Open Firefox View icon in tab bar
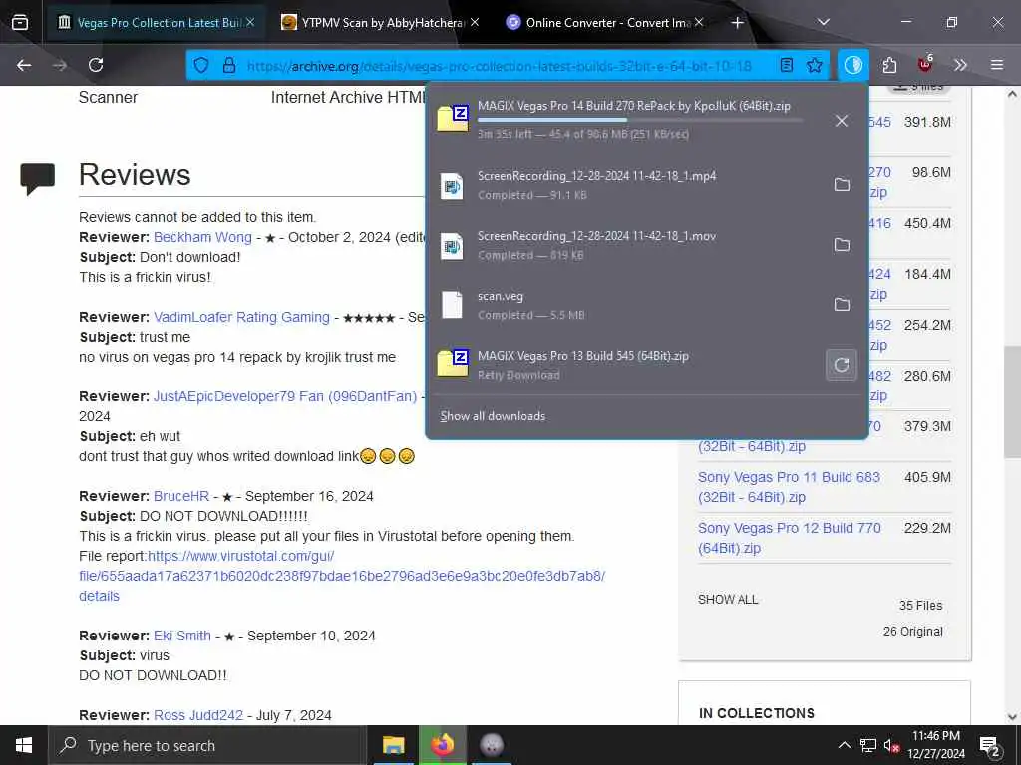The height and width of the screenshot is (765, 1021). coord(20,22)
